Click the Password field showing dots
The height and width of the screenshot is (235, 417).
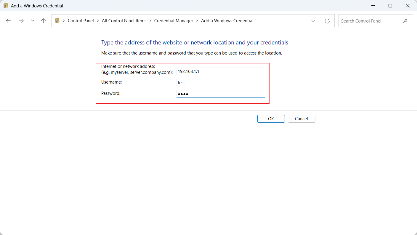pyautogui.click(x=221, y=94)
